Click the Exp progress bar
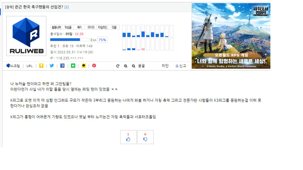303x170 pixels. pyautogui.click(x=70, y=40)
